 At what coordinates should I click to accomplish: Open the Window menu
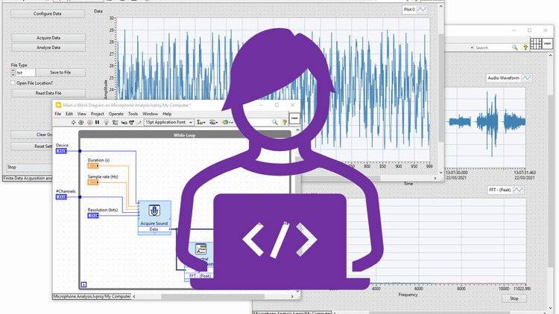coord(150,114)
